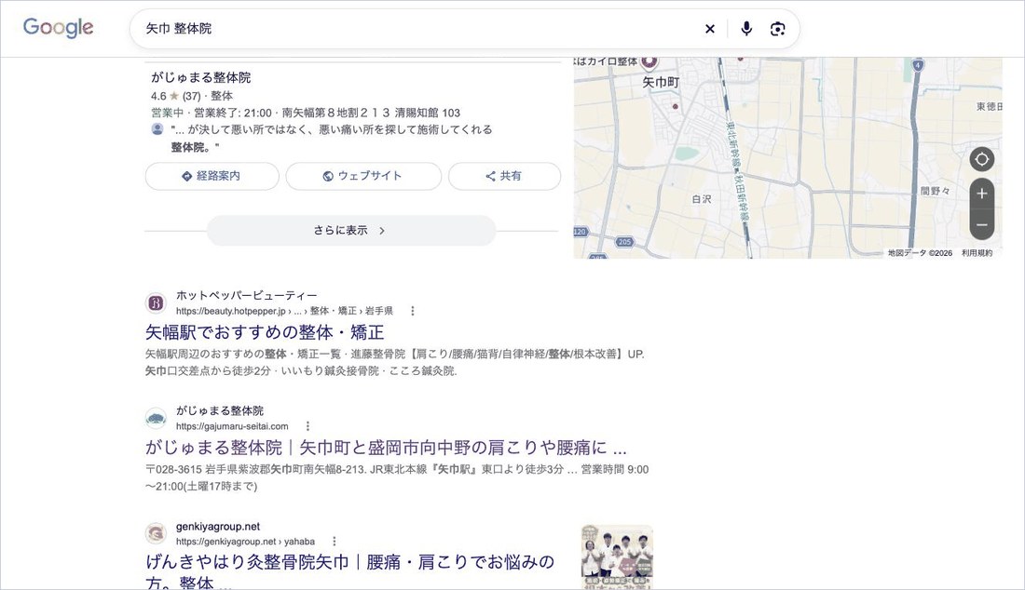Open the がじゅまる整体院｜矢巾町と盛岡市 result link
Screen dimensions: 1025x590
[x=386, y=448]
